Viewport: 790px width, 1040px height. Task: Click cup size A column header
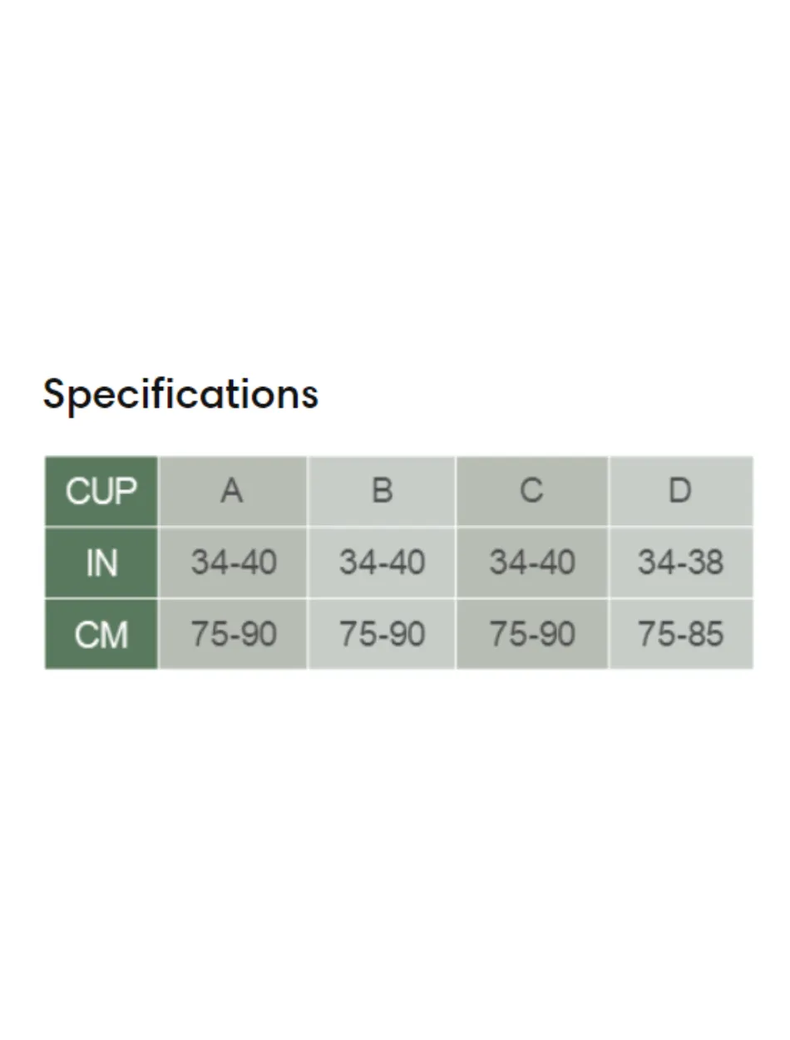(x=233, y=491)
